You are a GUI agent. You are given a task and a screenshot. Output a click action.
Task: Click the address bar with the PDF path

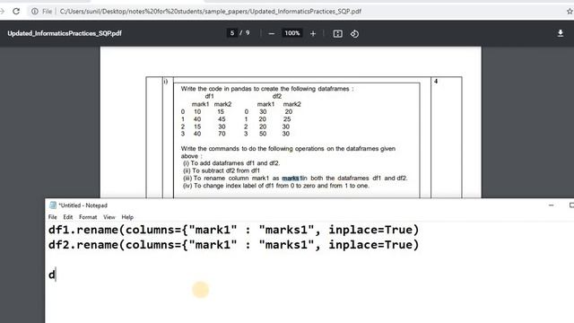click(x=211, y=12)
